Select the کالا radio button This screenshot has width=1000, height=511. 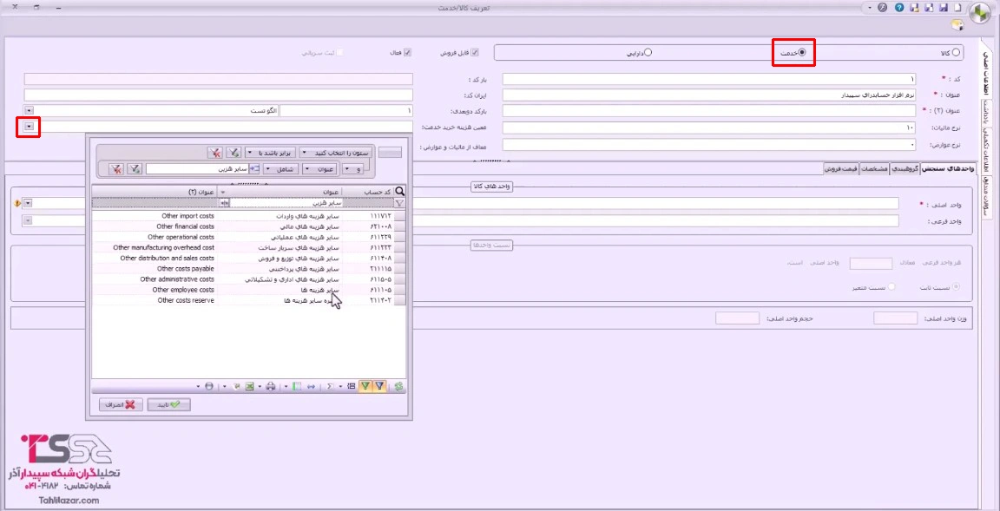[x=955, y=54]
